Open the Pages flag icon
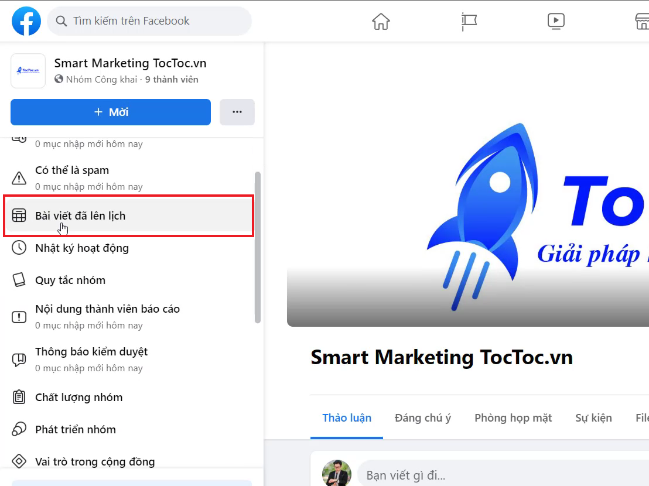This screenshot has width=649, height=486. 469,22
